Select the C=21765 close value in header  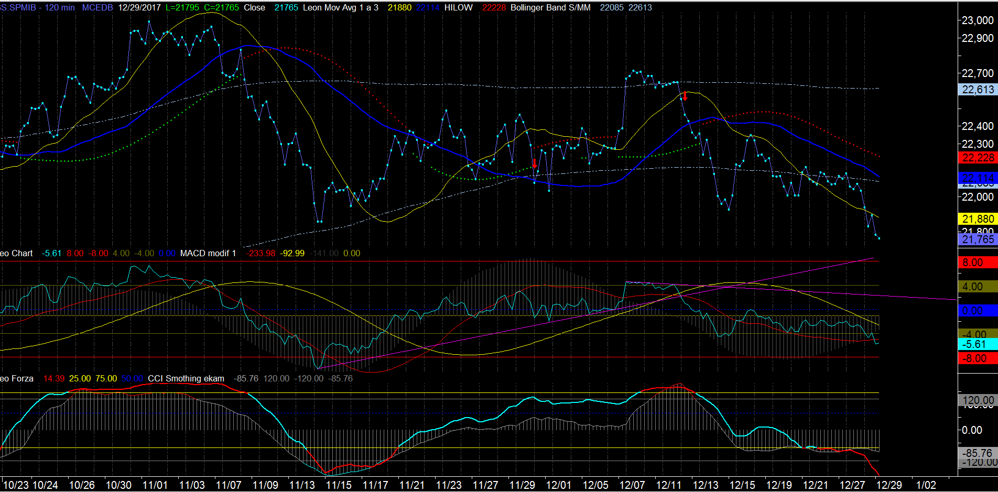pyautogui.click(x=221, y=8)
